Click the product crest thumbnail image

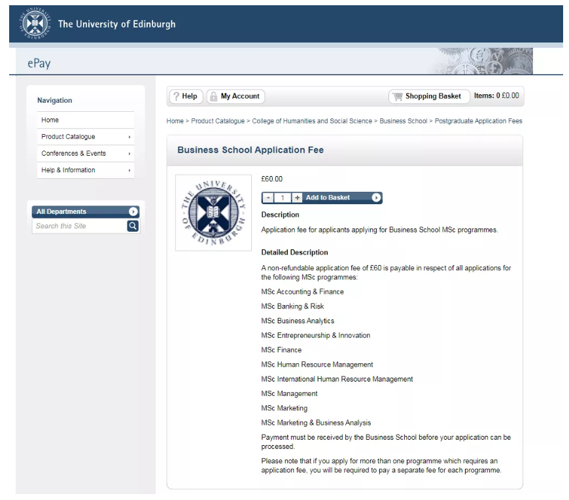click(x=213, y=213)
